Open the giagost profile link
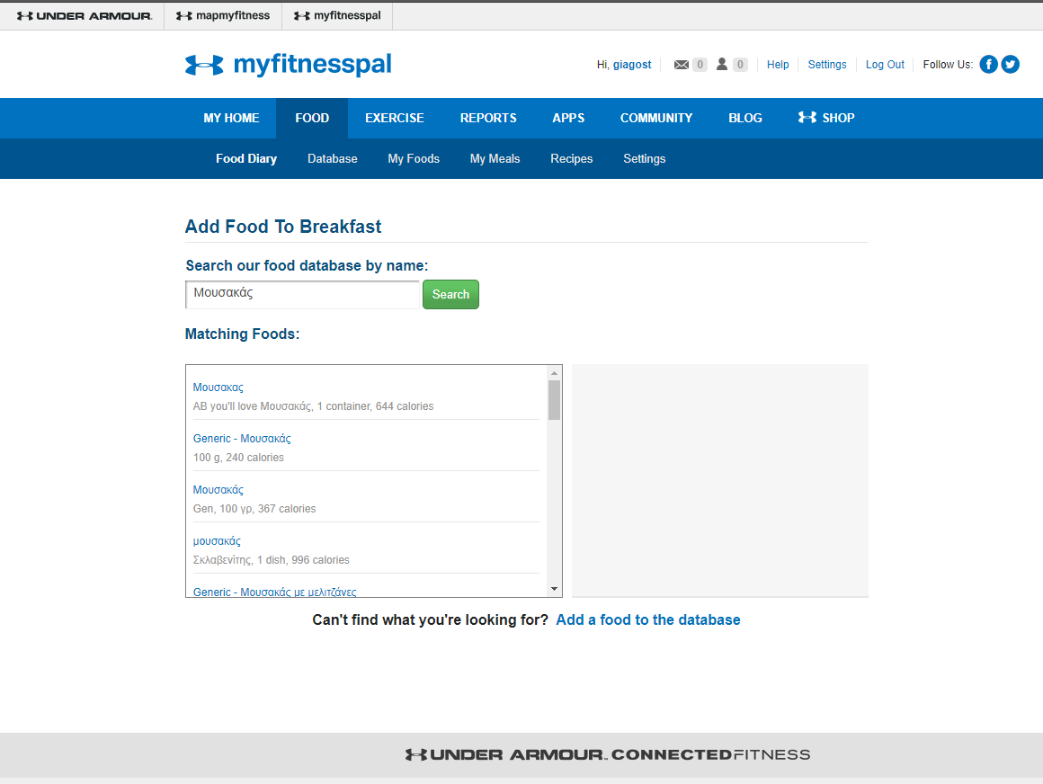Viewport: 1043px width, 784px height. pyautogui.click(x=632, y=65)
